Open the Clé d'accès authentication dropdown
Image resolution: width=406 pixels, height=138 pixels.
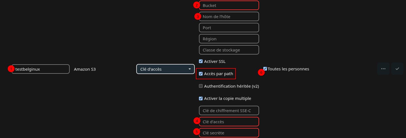pos(165,69)
